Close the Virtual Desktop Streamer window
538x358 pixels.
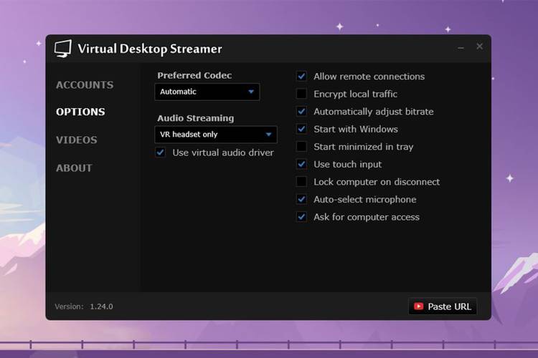point(479,47)
